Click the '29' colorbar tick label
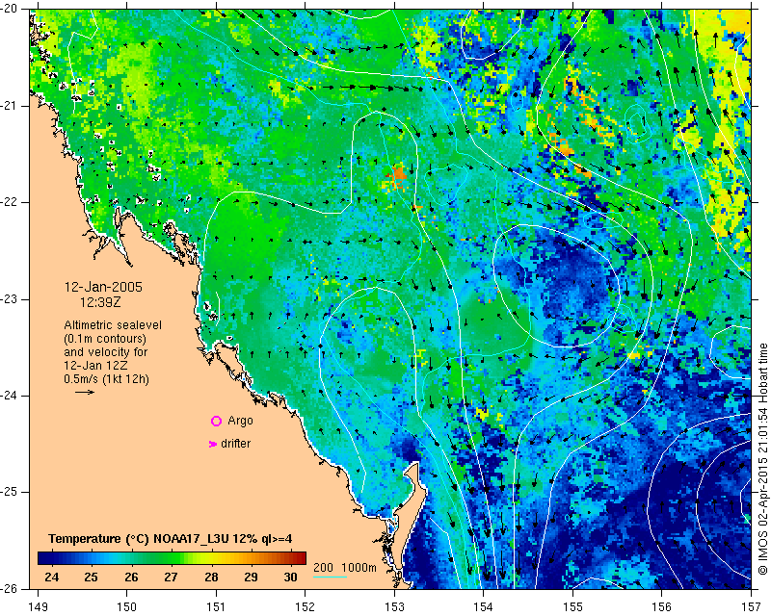Screen dimensions: 771x616 click(251, 577)
